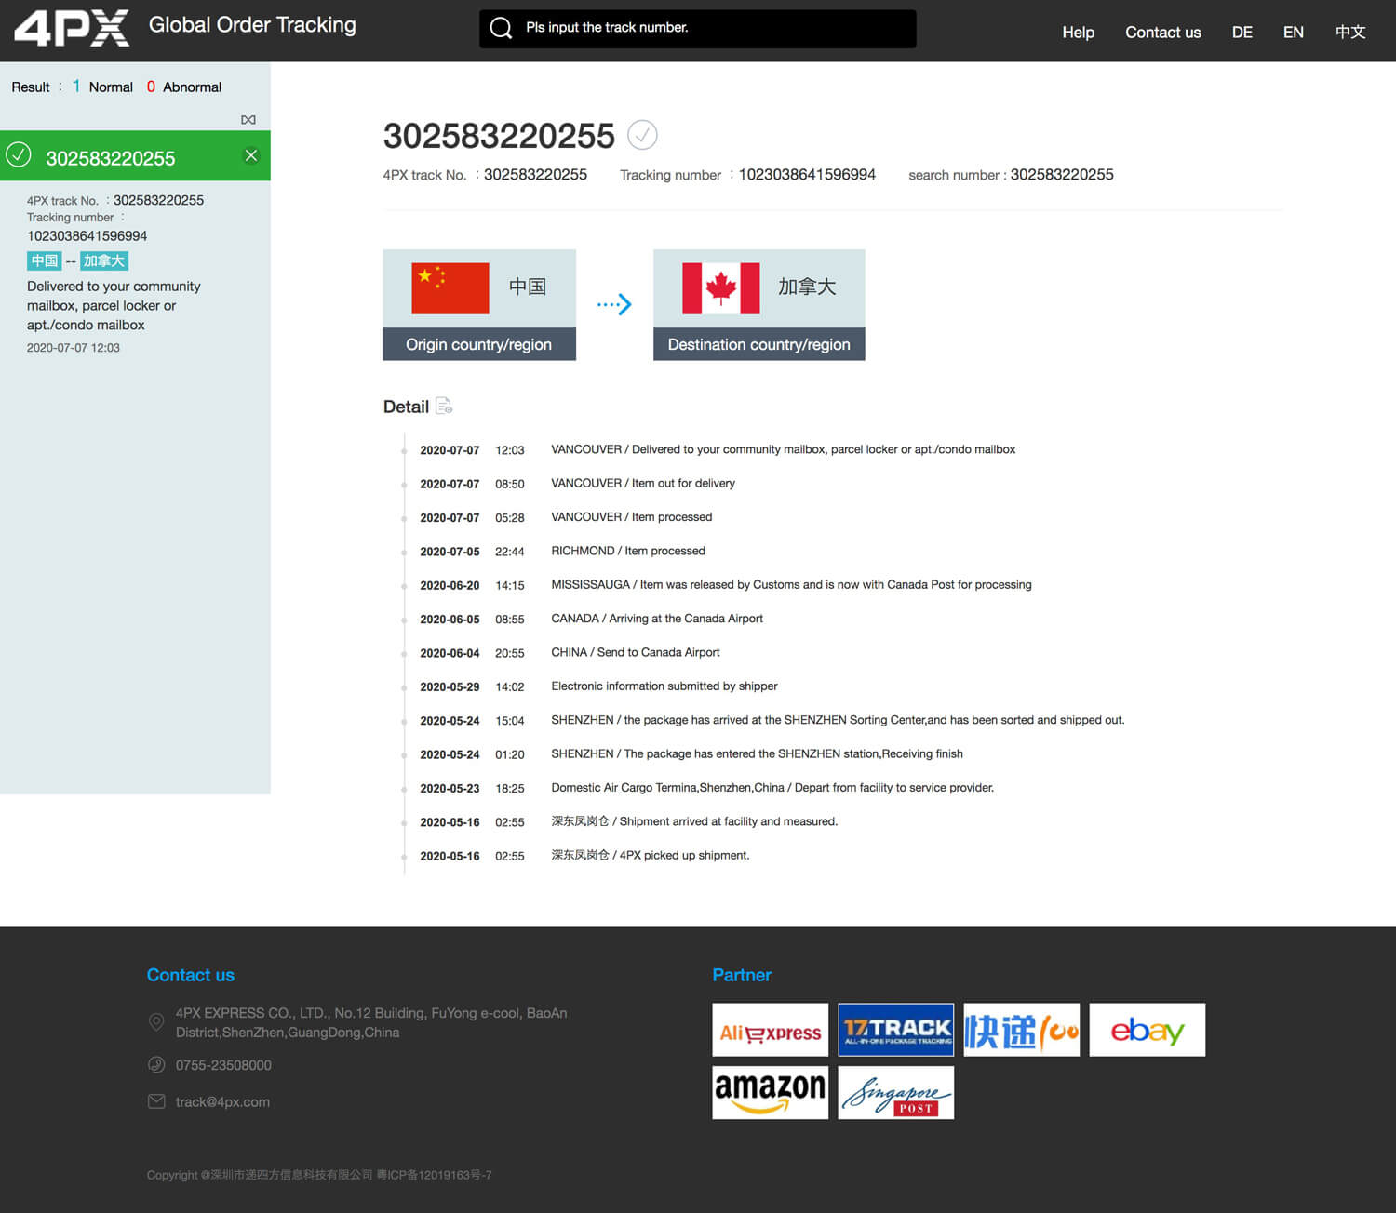Image resolution: width=1396 pixels, height=1213 pixels.
Task: Click the Partner heading
Action: [x=742, y=975]
